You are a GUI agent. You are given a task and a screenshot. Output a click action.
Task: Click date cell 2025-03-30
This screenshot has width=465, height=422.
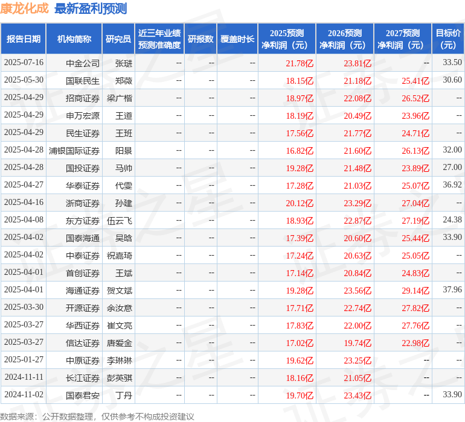point(24,307)
